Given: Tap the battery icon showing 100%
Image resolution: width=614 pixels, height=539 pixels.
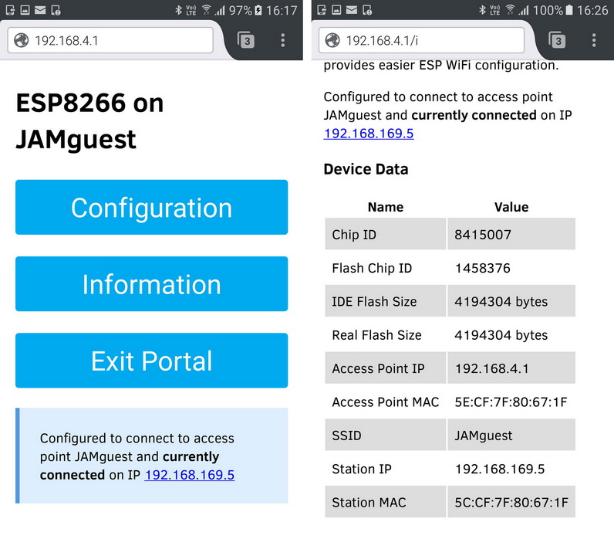Looking at the screenshot, I should click(x=569, y=11).
